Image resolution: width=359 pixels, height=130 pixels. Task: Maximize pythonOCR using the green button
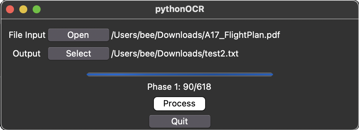(36, 9)
